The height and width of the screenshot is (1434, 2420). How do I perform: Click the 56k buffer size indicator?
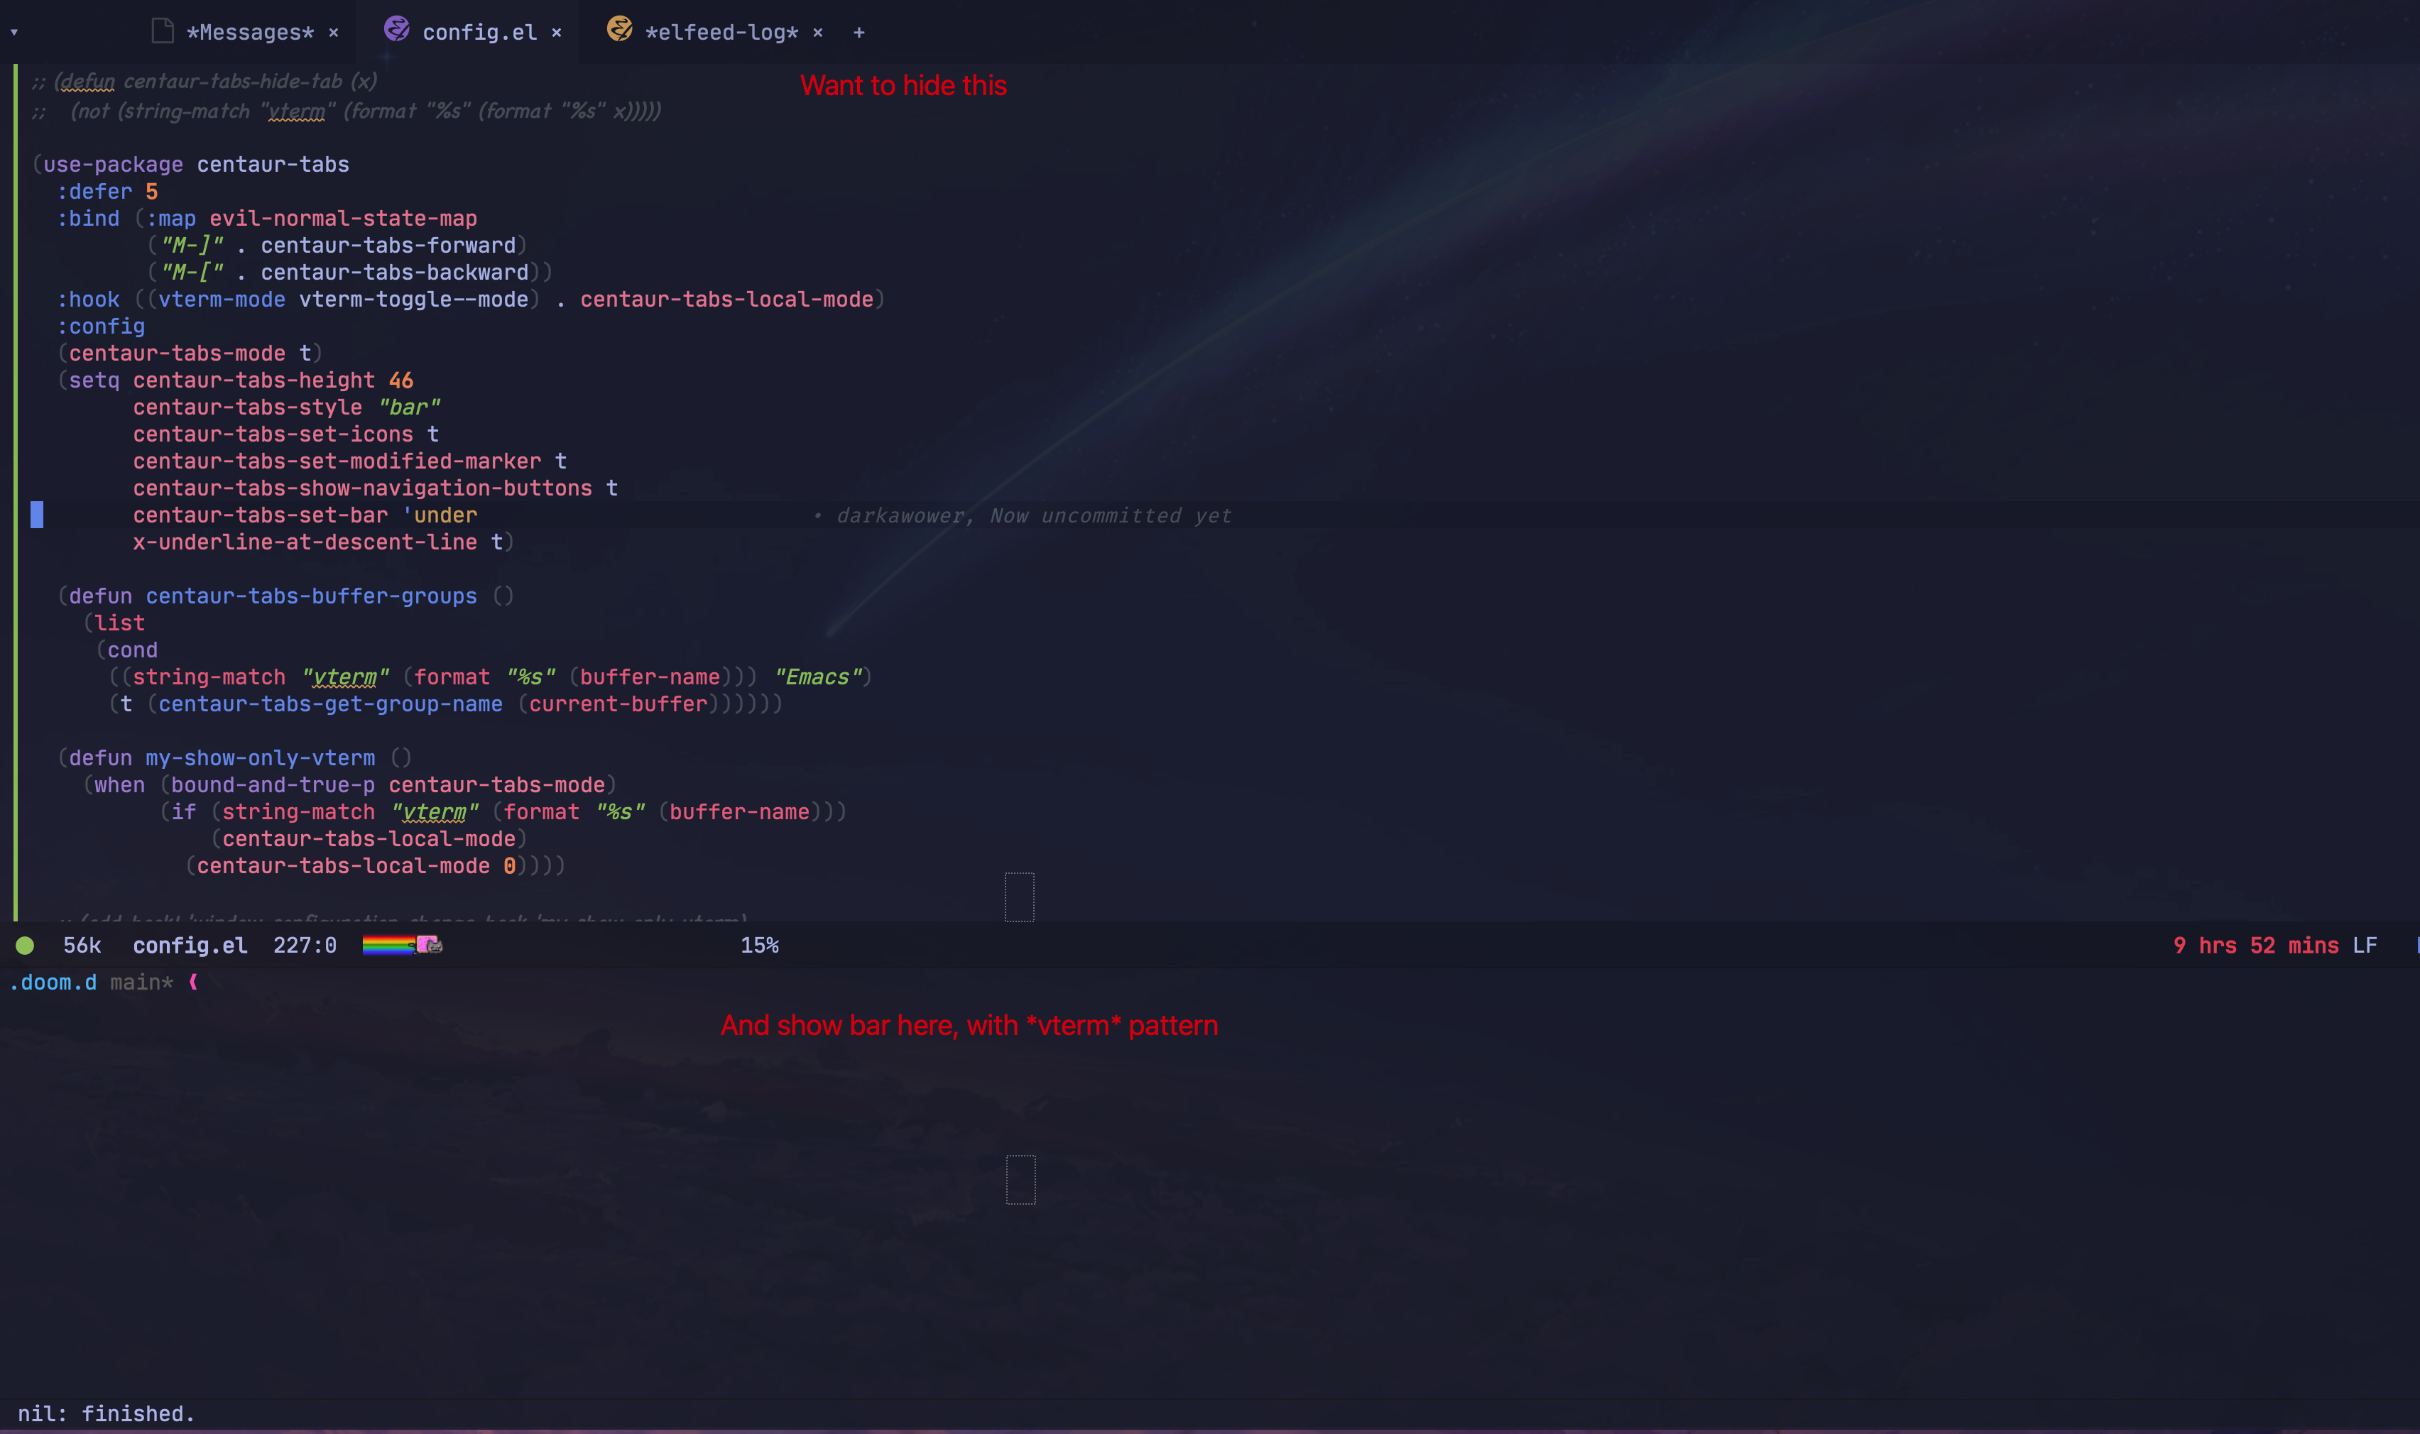[82, 945]
